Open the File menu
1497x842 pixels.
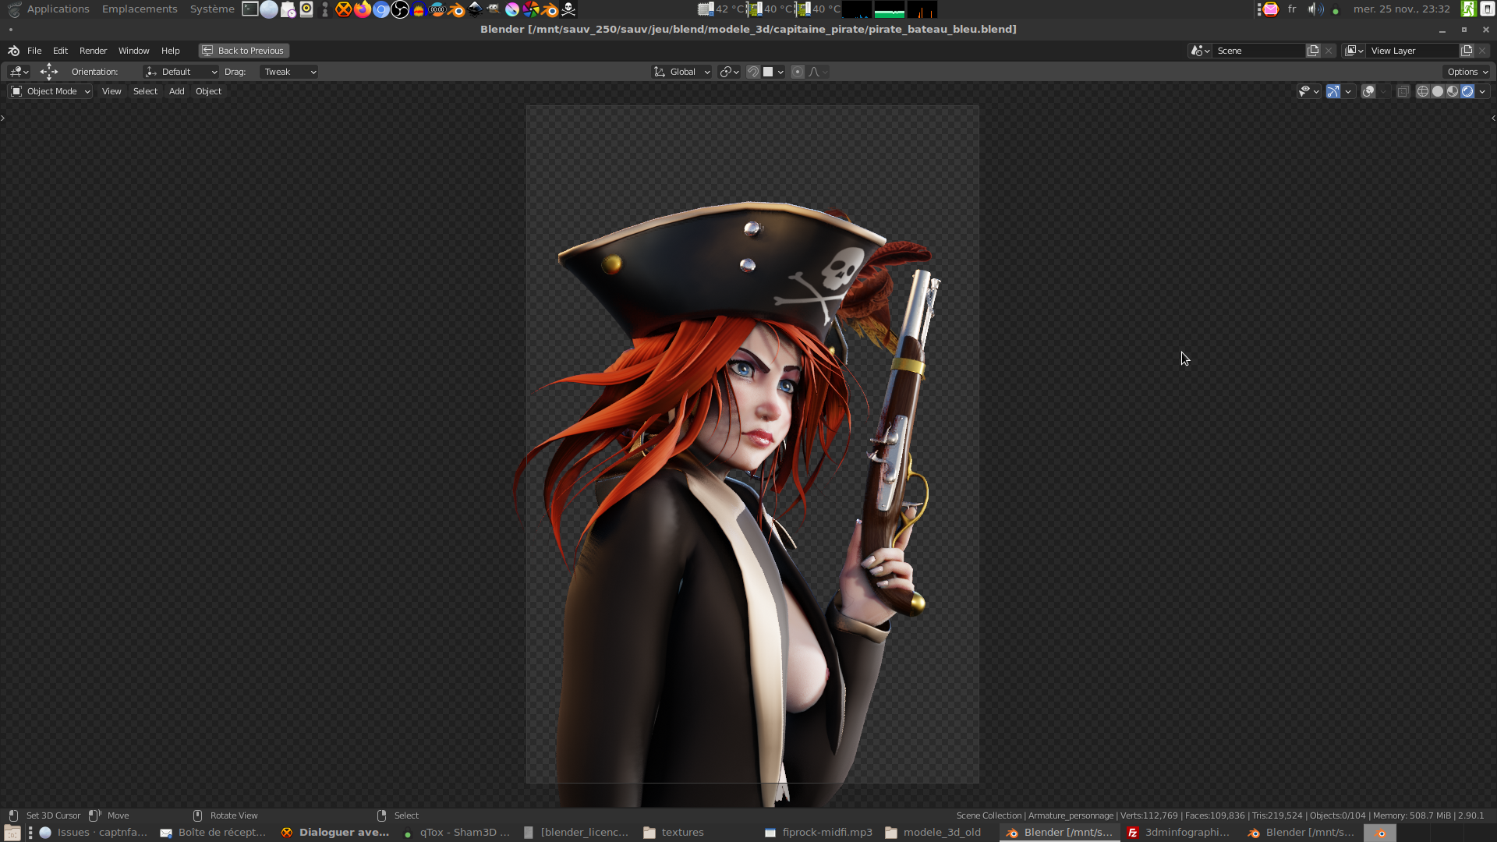tap(34, 51)
